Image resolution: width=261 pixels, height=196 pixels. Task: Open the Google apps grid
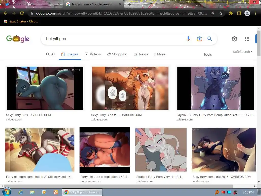pos(247,39)
